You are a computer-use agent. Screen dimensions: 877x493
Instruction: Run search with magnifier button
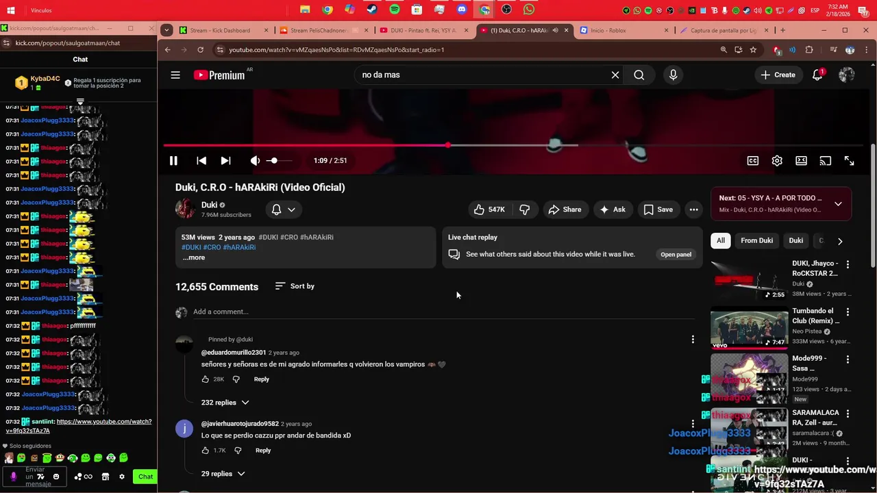[x=639, y=75]
